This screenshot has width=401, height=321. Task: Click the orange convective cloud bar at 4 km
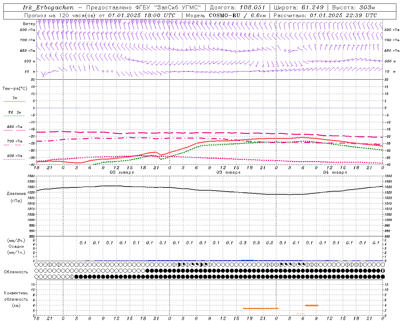(x=312, y=305)
